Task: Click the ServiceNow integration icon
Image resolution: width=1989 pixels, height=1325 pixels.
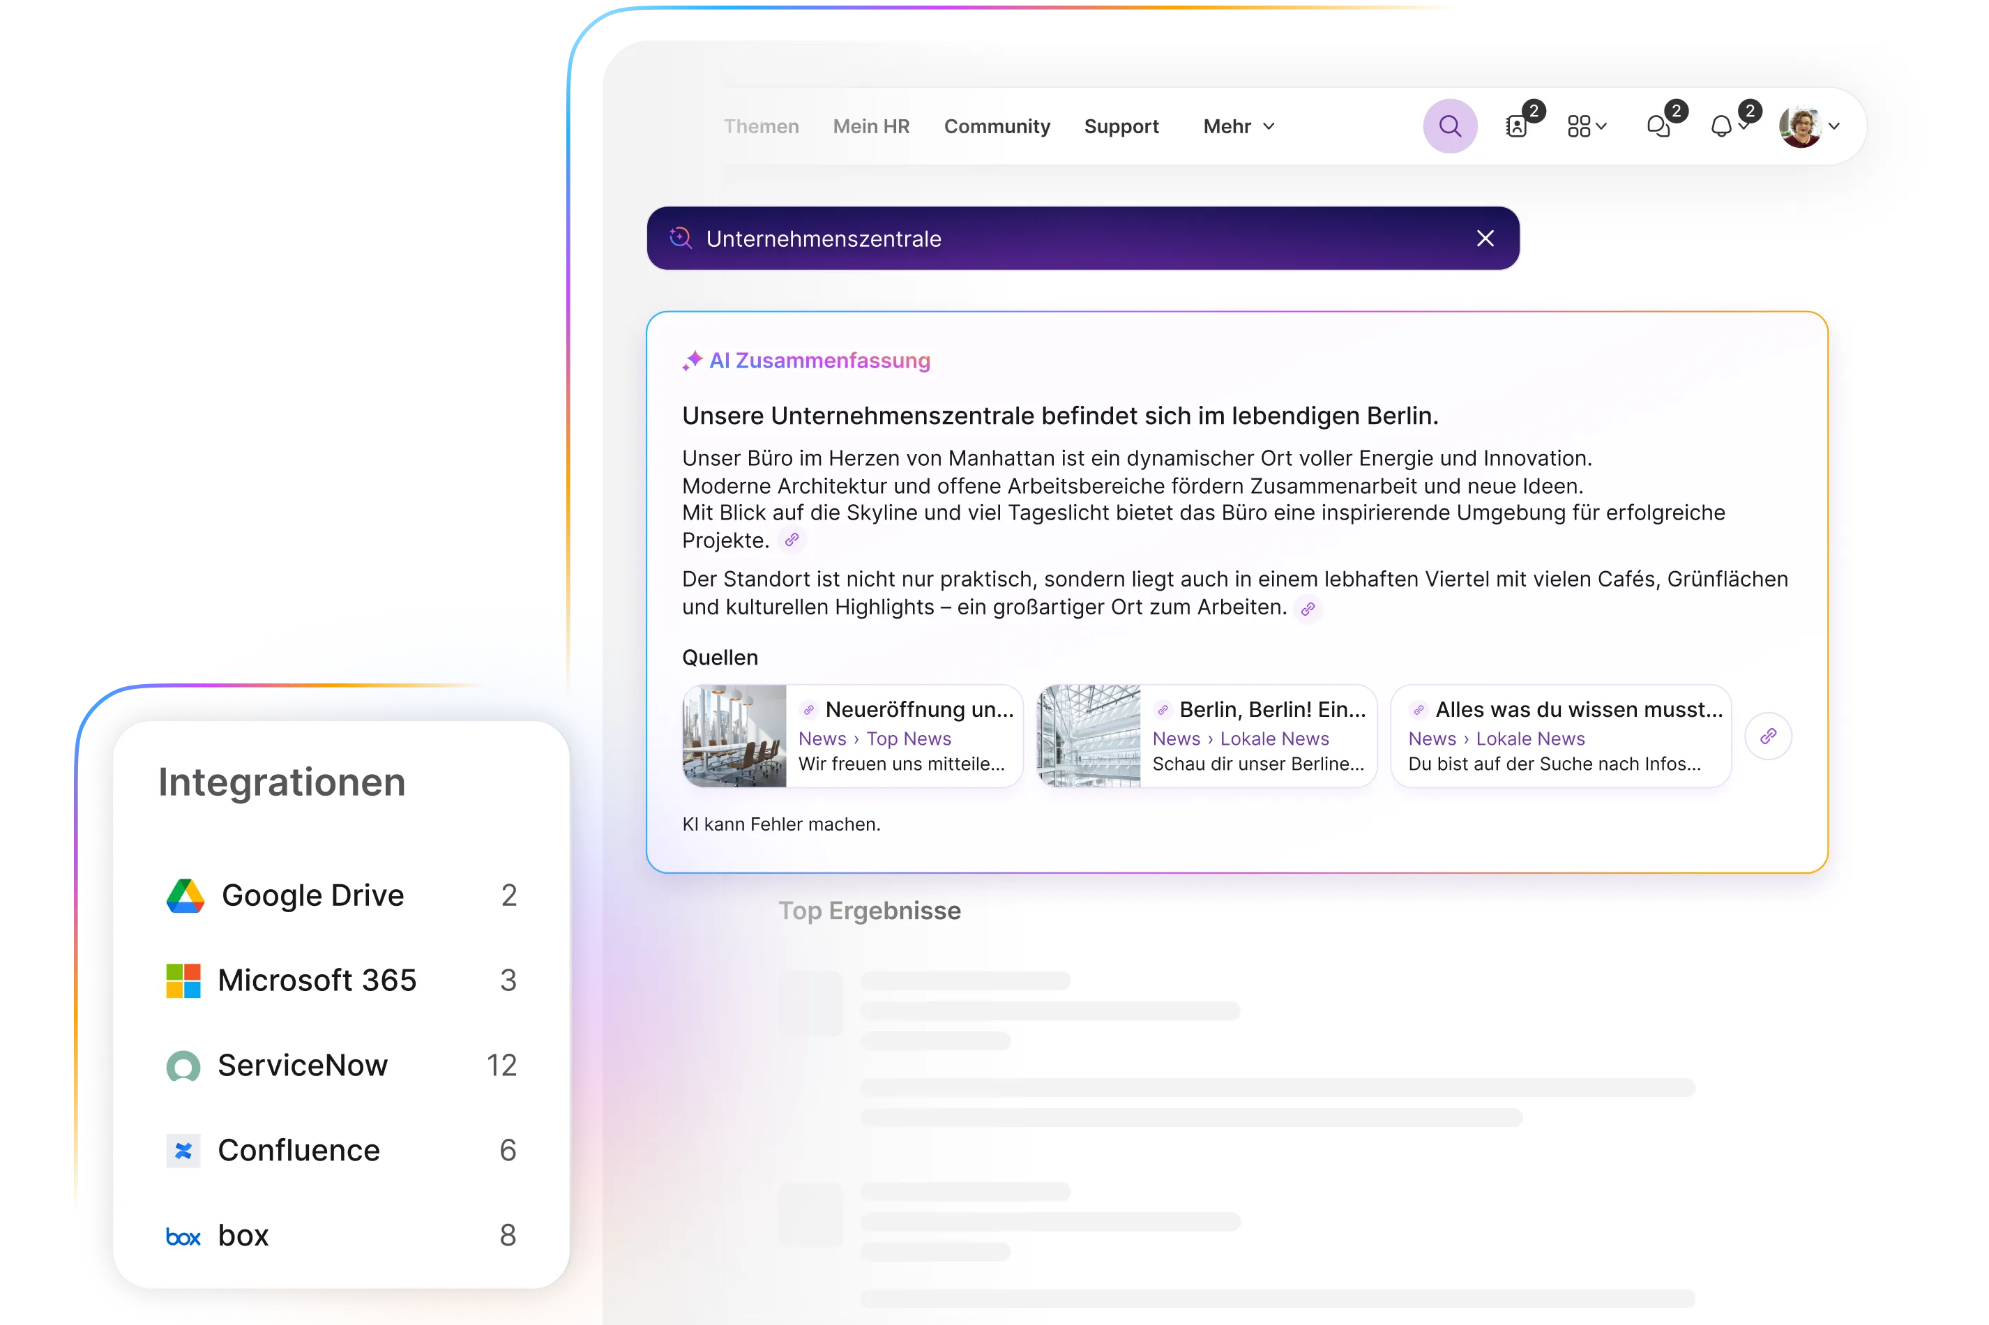Action: click(x=185, y=1066)
